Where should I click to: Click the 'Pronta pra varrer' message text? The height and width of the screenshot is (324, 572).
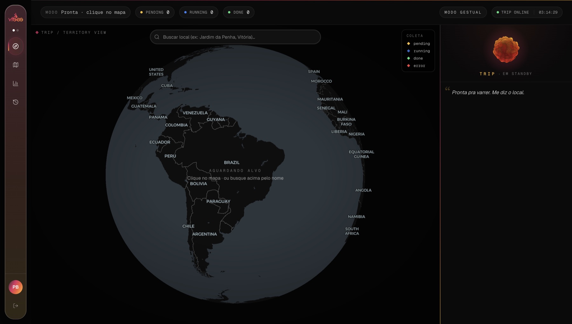(488, 93)
